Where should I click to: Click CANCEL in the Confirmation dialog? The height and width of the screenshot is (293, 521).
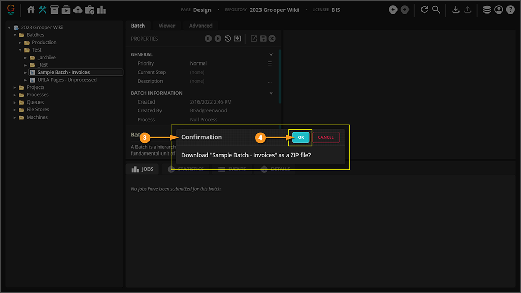click(326, 137)
